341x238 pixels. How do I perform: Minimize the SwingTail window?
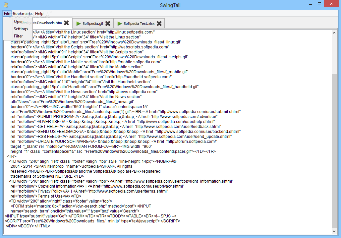(x=311, y=4)
